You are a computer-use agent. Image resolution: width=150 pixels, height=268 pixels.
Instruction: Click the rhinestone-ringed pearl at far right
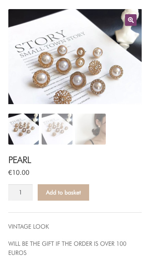coord(116,72)
